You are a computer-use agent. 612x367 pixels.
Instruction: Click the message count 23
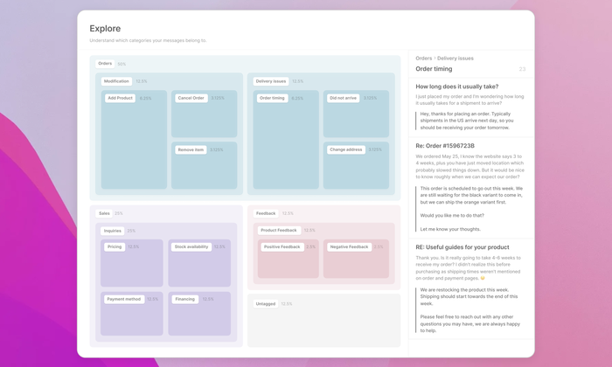coord(522,69)
